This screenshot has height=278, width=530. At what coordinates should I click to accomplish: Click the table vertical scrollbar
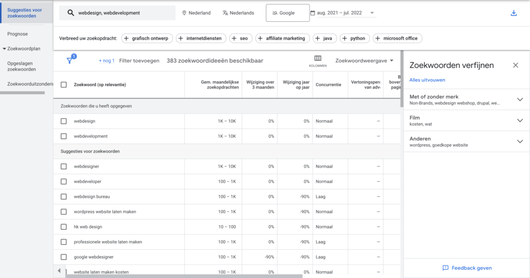click(402, 79)
